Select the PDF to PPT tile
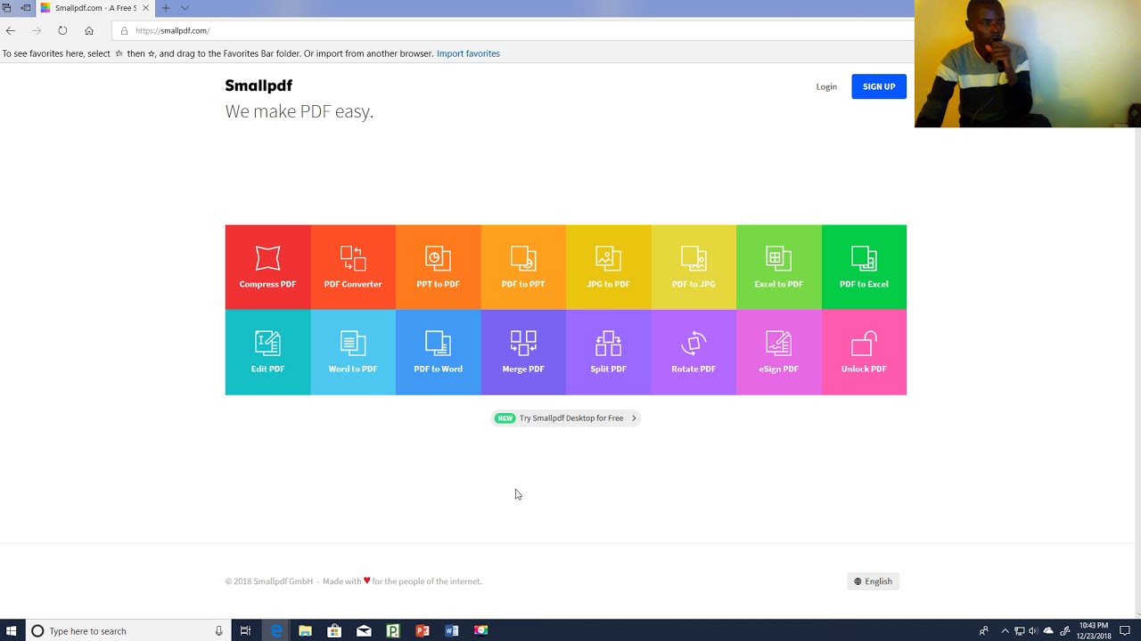 523,267
